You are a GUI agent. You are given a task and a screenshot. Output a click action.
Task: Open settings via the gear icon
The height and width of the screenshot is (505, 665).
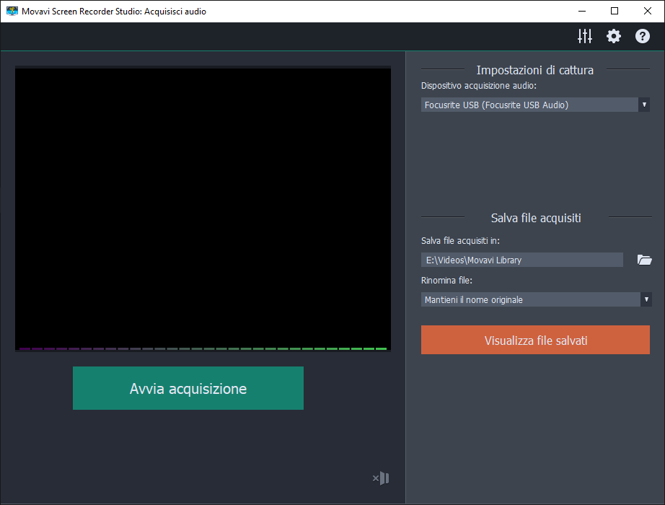614,36
